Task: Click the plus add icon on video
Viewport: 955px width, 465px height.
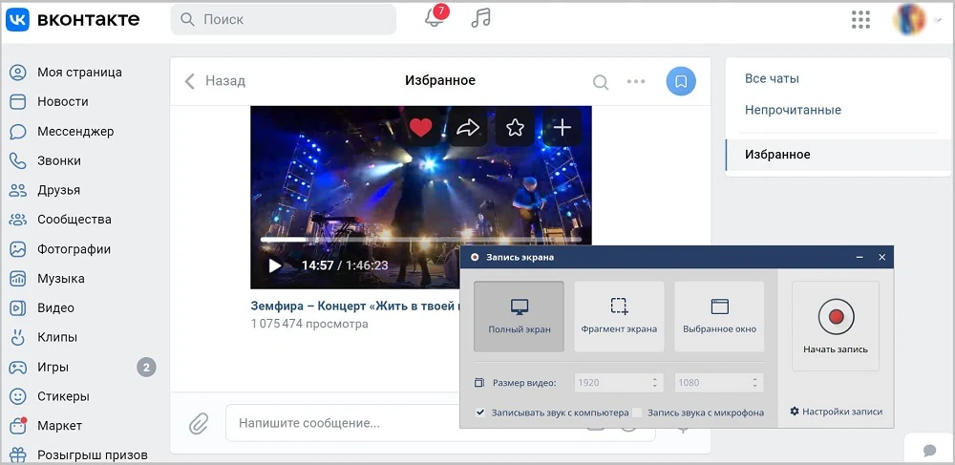Action: pyautogui.click(x=562, y=127)
